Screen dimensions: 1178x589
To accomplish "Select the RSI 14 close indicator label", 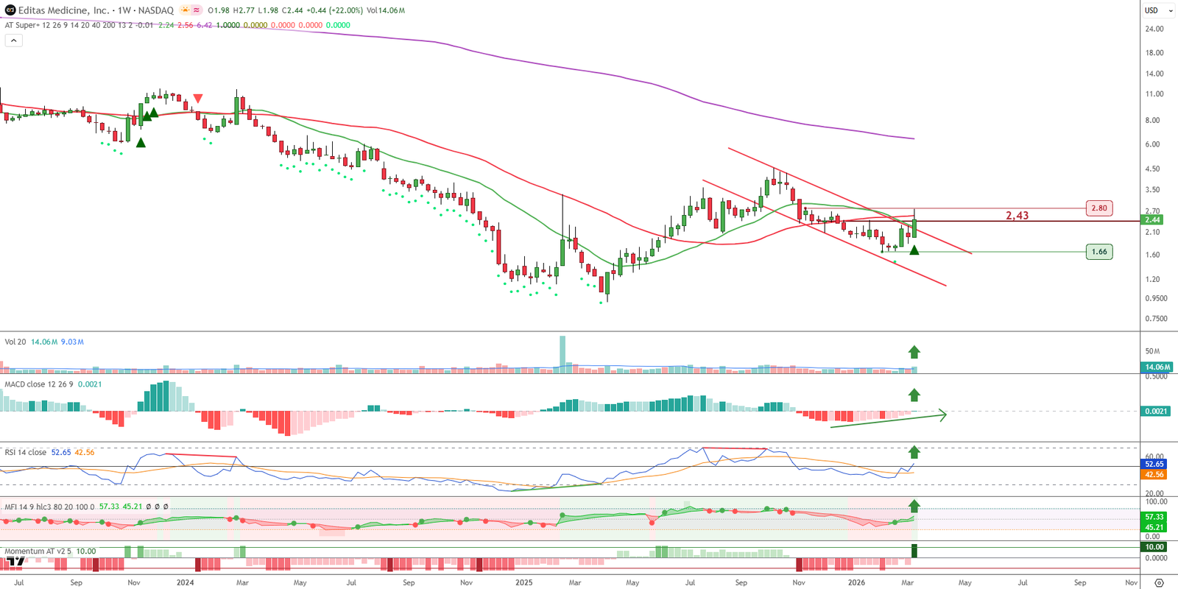I will pyautogui.click(x=26, y=452).
